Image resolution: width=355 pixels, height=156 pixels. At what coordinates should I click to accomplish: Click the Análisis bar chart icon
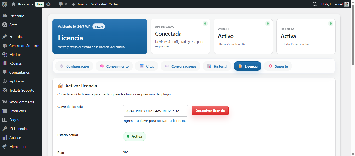5,137
